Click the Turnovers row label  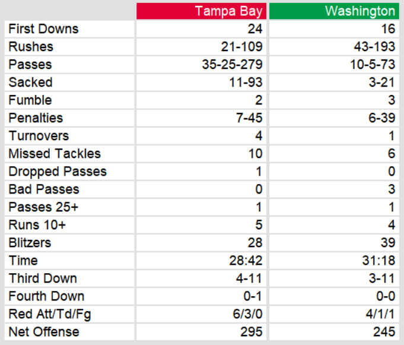[x=39, y=136]
